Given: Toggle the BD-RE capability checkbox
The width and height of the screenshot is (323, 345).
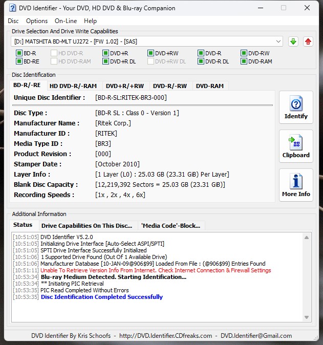Looking at the screenshot, I should (19, 61).
